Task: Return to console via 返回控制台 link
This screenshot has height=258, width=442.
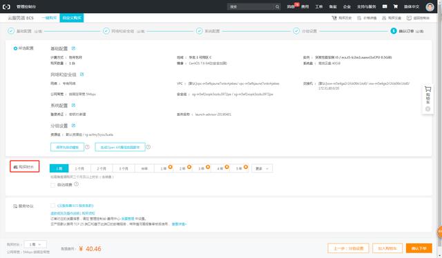Action: [418, 18]
